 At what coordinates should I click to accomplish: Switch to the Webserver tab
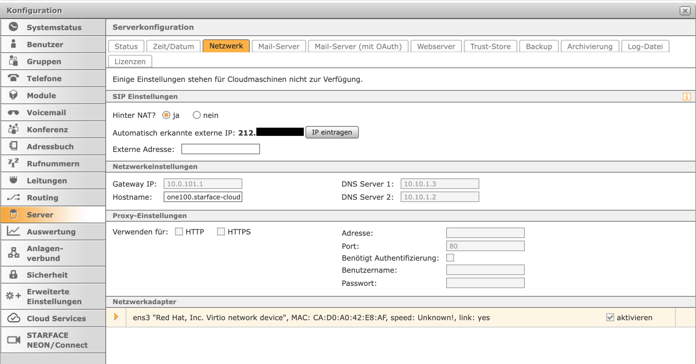coord(436,46)
